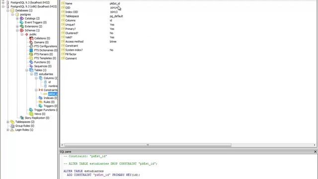
Task: Click the Views icon
Action: coord(31,114)
